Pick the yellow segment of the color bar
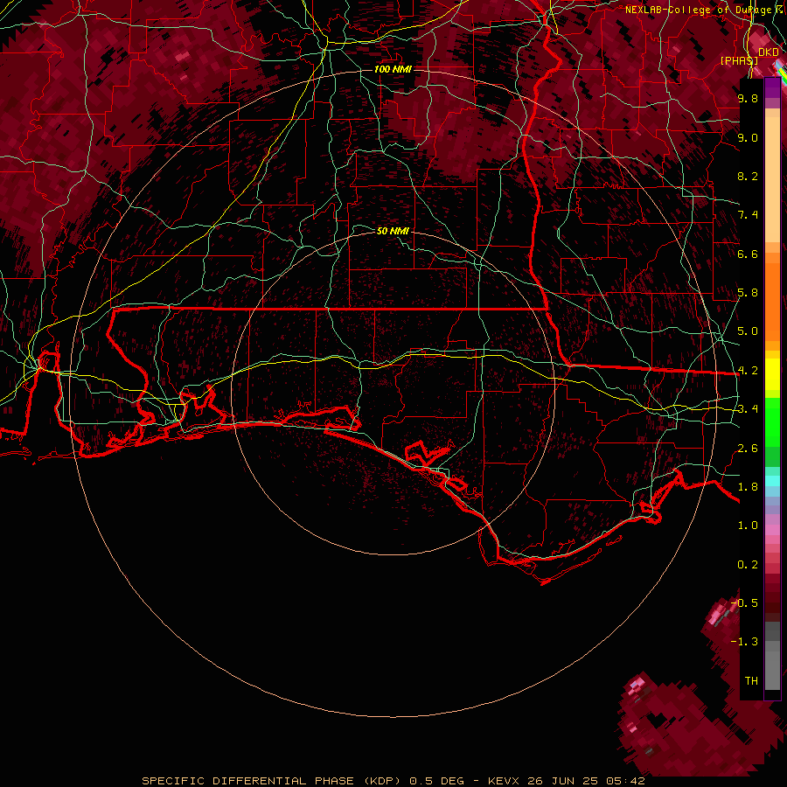The width and height of the screenshot is (787, 787). click(x=772, y=374)
